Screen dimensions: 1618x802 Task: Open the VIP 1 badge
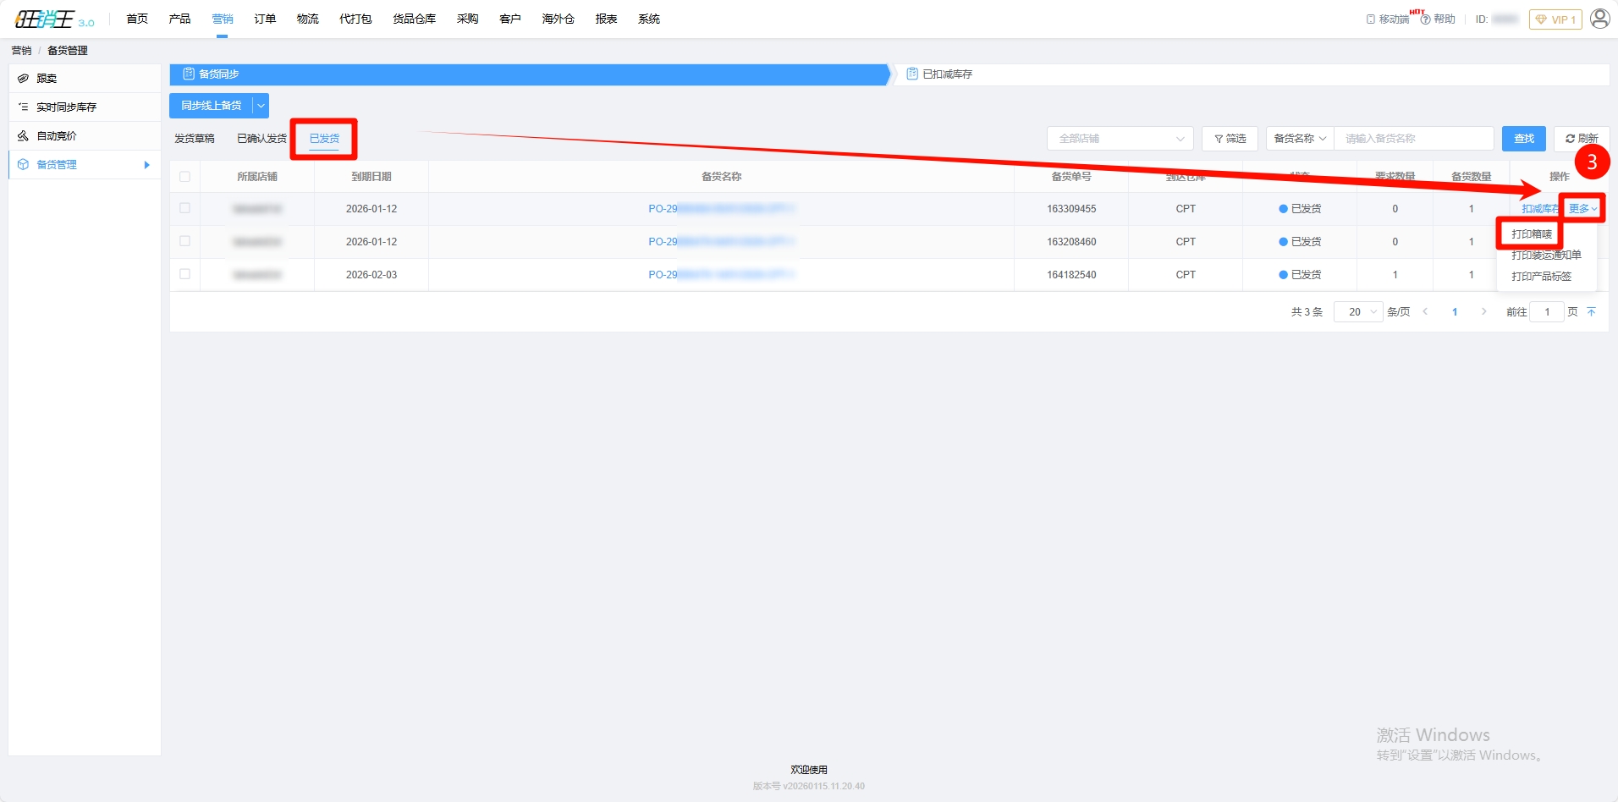tap(1555, 19)
